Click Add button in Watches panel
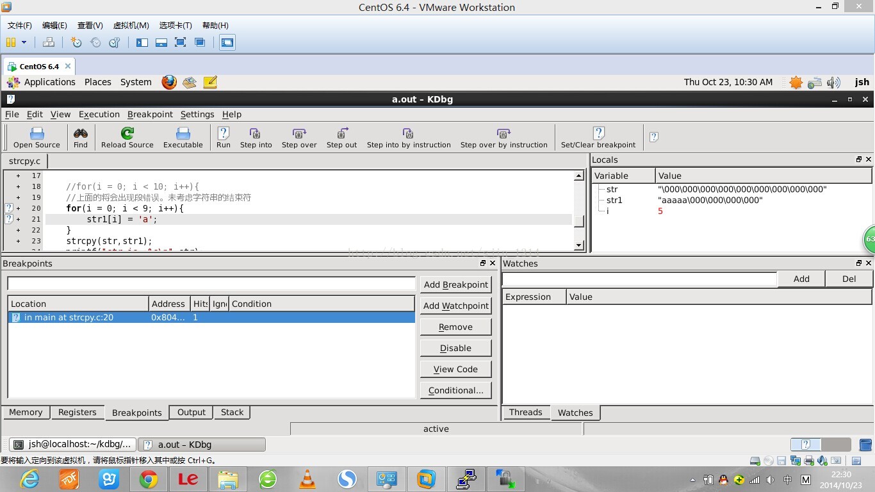This screenshot has height=492, width=875. pos(801,279)
